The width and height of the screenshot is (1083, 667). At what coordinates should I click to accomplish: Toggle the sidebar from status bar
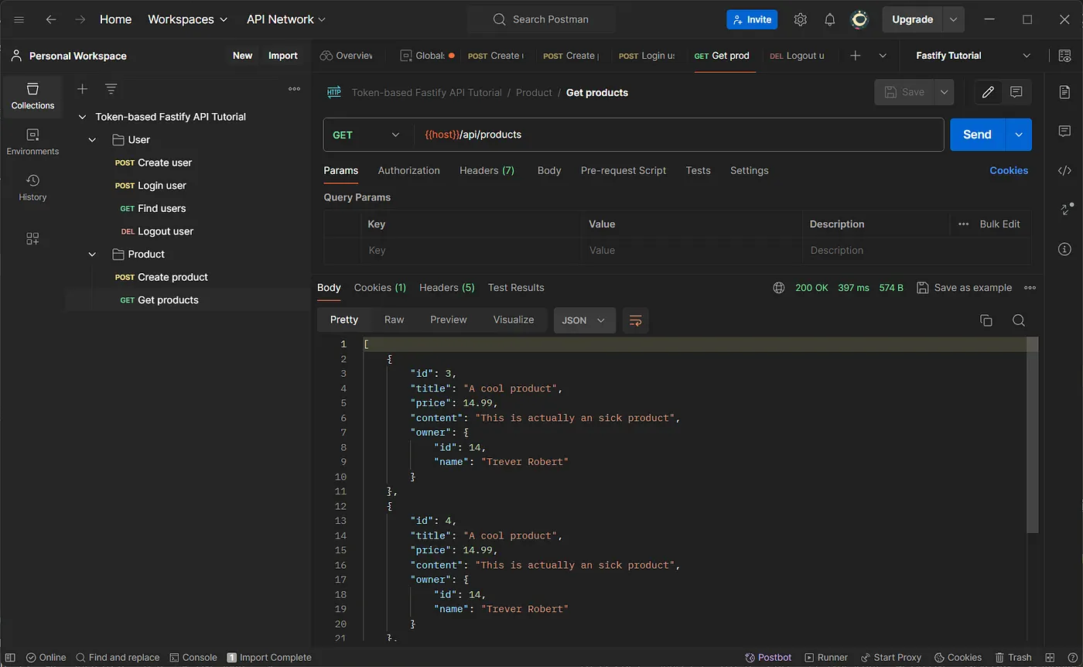[x=10, y=658]
